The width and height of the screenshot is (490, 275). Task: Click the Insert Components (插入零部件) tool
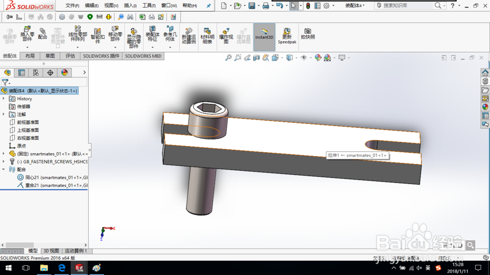click(27, 34)
